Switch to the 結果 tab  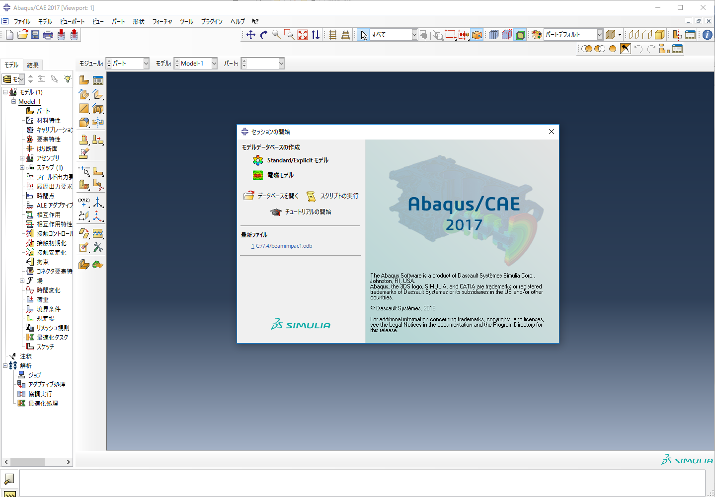point(33,65)
